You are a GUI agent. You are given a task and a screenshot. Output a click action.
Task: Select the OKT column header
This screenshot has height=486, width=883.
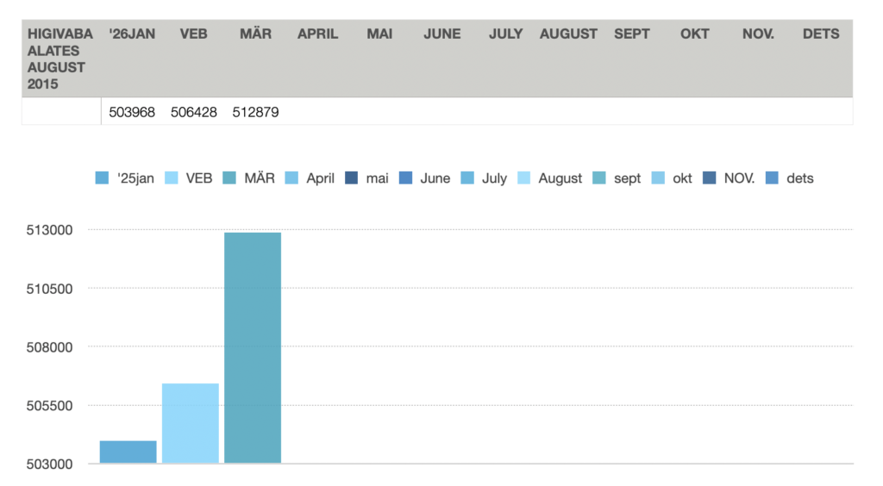(694, 34)
